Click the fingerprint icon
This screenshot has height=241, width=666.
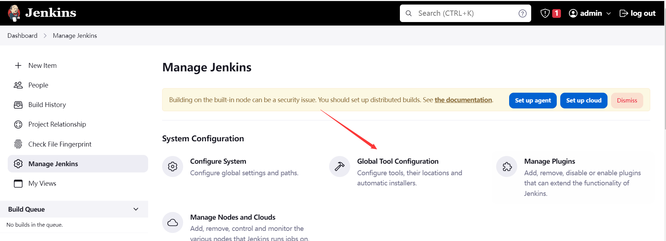tap(18, 144)
